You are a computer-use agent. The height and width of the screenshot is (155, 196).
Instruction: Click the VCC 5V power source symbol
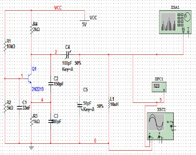tap(85, 20)
